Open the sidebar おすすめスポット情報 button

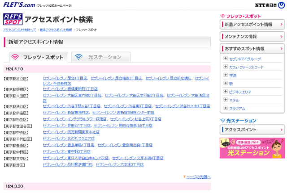252,49
